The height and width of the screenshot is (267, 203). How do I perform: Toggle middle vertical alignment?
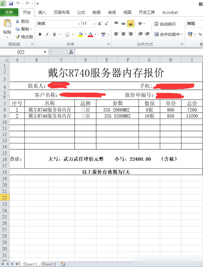click(x=123, y=24)
